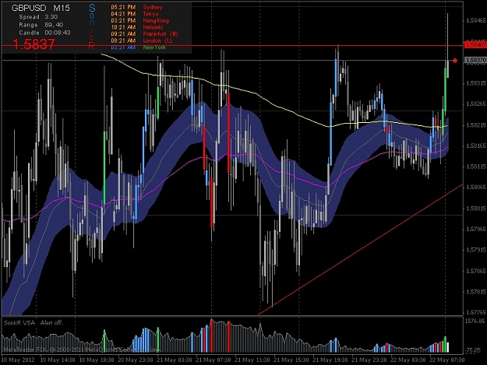
Task: Click the 18 May 18:30 time label
Action: click(x=97, y=360)
